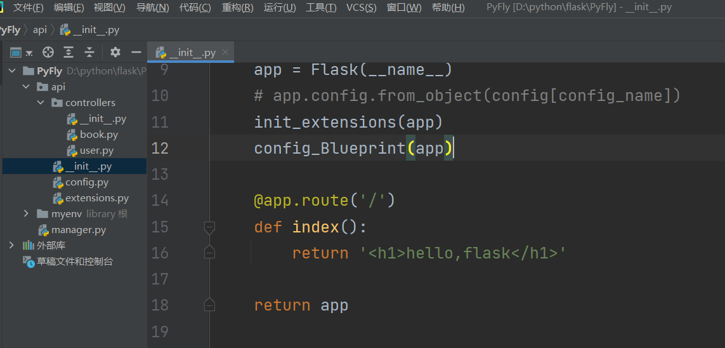Screen dimensions: 725x348
Task: Expand the 外部库 node
Action: click(x=11, y=245)
